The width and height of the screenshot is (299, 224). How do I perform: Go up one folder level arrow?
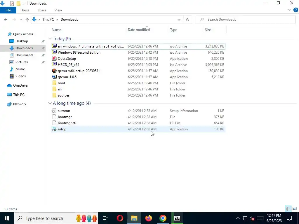pos(27,20)
